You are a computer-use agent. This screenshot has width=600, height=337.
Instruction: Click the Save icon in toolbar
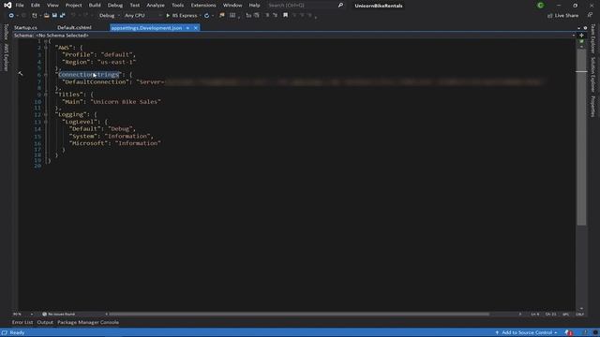tap(54, 16)
